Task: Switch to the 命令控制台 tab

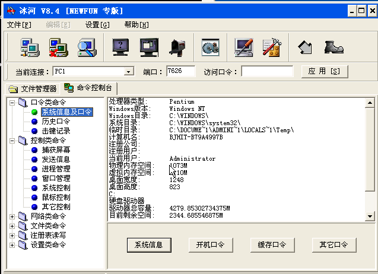Action: 88,88
